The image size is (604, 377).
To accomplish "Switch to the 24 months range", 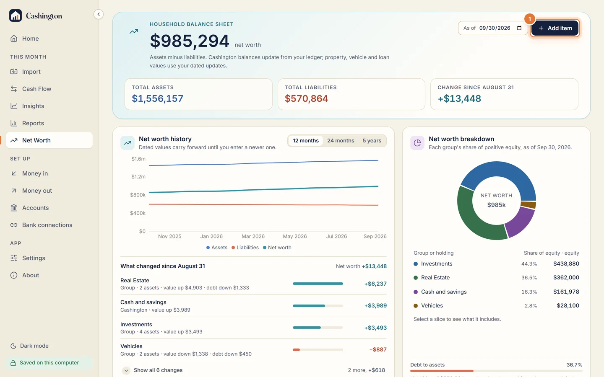I will click(341, 141).
